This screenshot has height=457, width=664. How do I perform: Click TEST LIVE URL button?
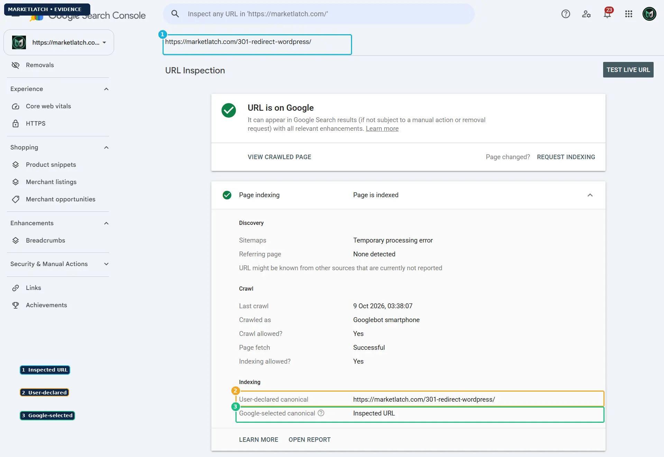[628, 70]
